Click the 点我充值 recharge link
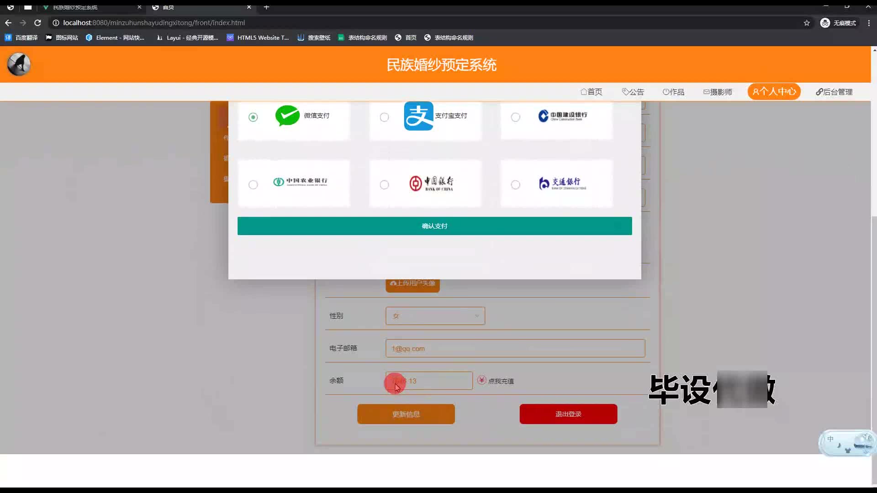This screenshot has height=493, width=877. (x=501, y=381)
